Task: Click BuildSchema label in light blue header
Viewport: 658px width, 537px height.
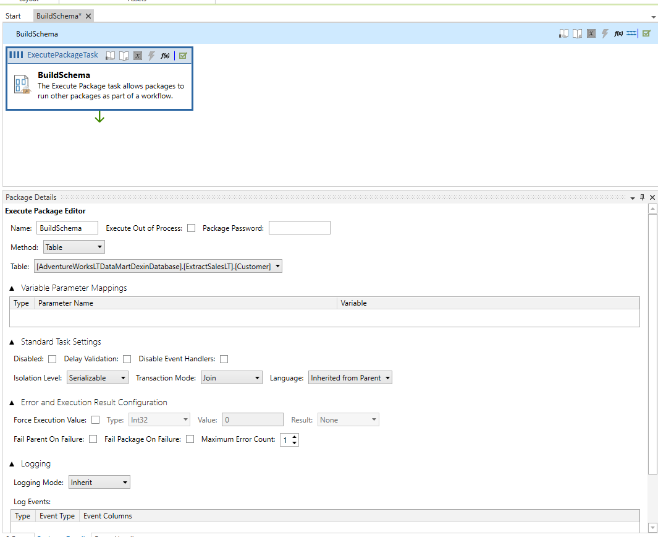Action: pyautogui.click(x=37, y=34)
